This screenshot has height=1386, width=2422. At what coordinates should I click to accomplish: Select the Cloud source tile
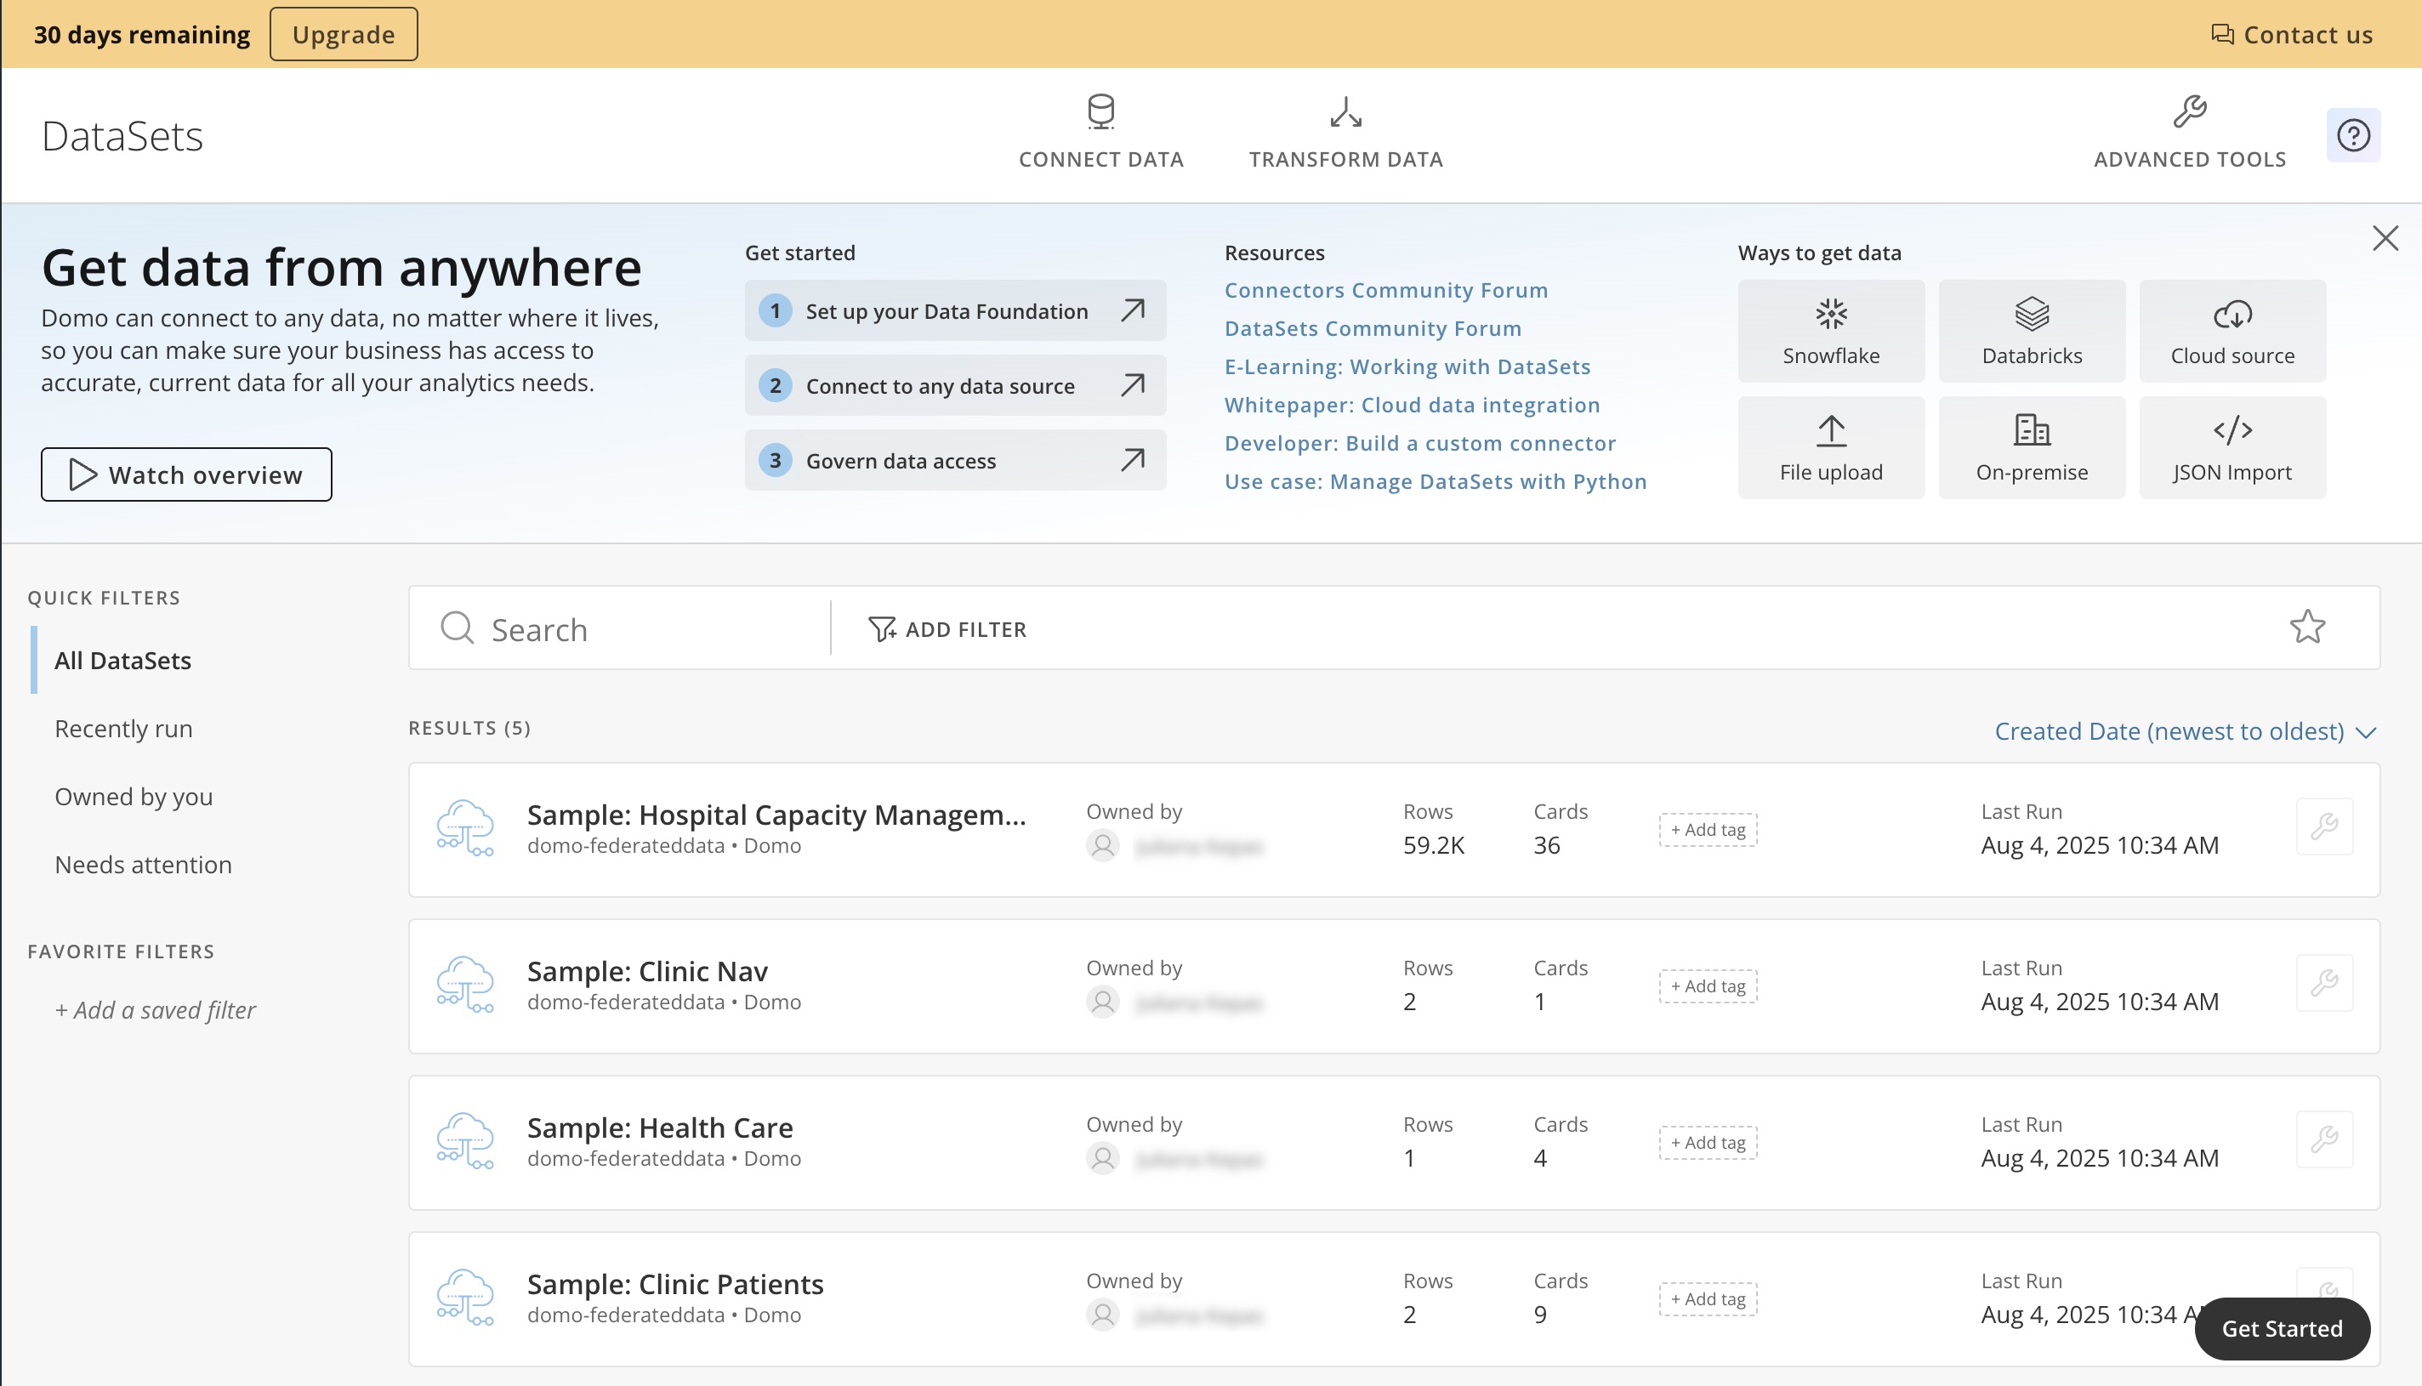[x=2232, y=332]
